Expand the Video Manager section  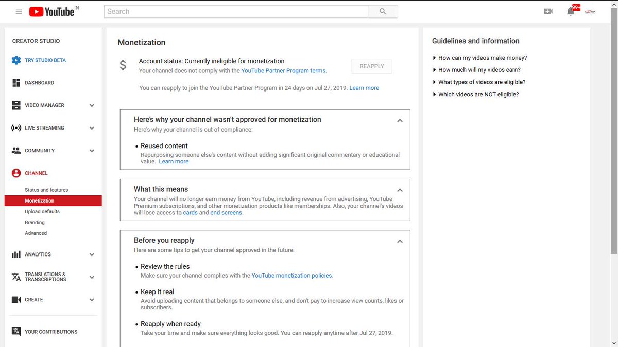coord(92,106)
